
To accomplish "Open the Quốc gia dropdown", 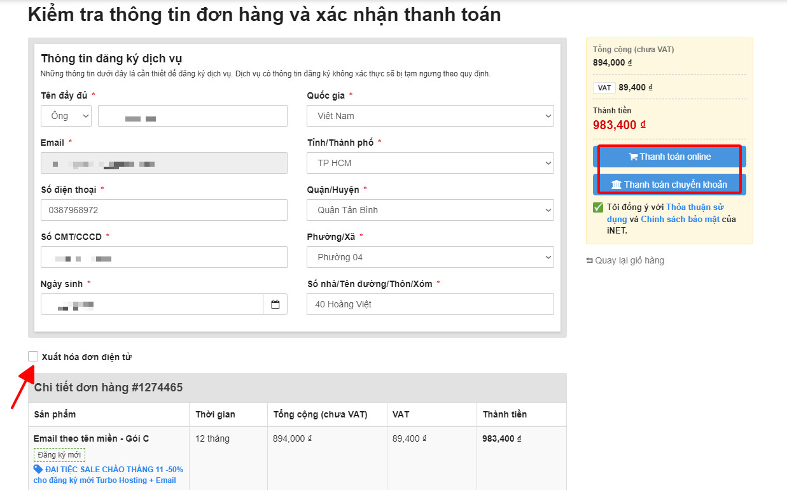I will (430, 116).
